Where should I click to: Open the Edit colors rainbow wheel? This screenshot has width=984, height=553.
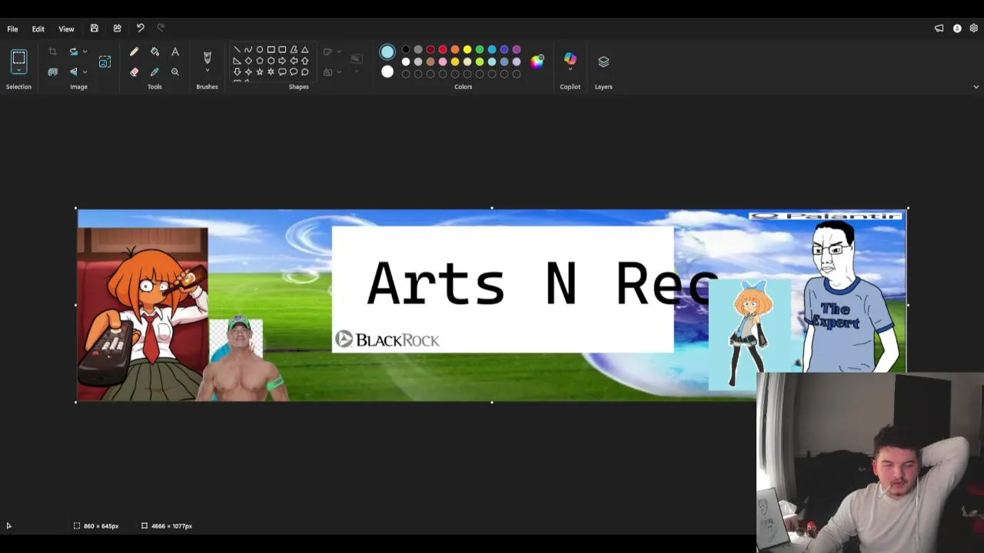tap(537, 61)
